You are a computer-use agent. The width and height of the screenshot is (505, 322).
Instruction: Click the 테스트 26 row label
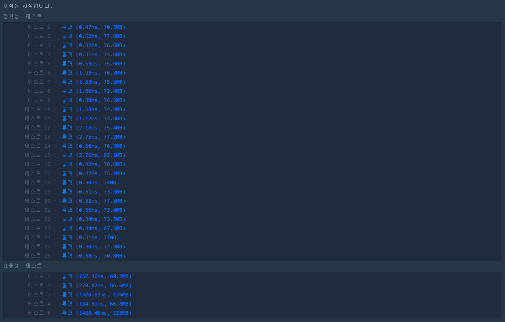coord(38,256)
